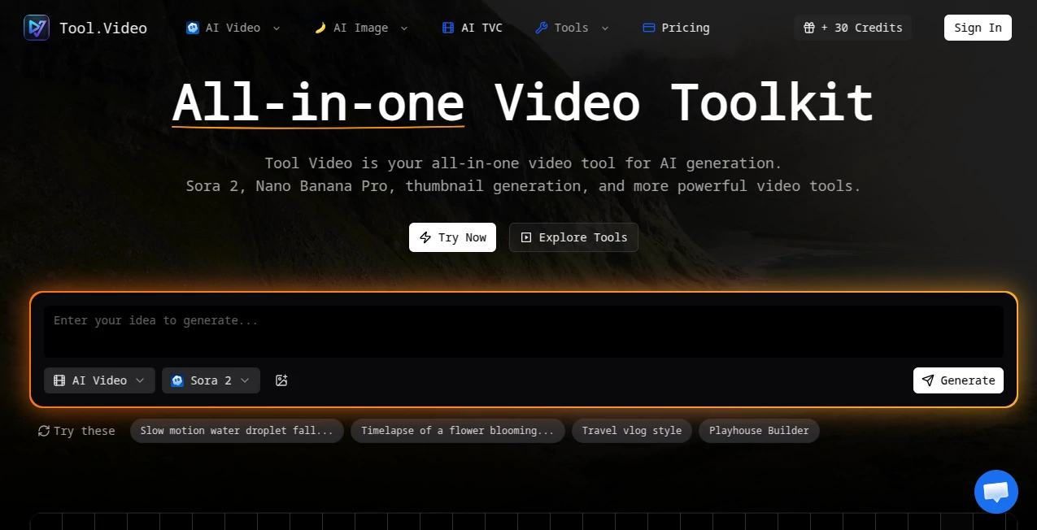This screenshot has width=1037, height=530.
Task: Click the Try Now button
Action: (452, 237)
